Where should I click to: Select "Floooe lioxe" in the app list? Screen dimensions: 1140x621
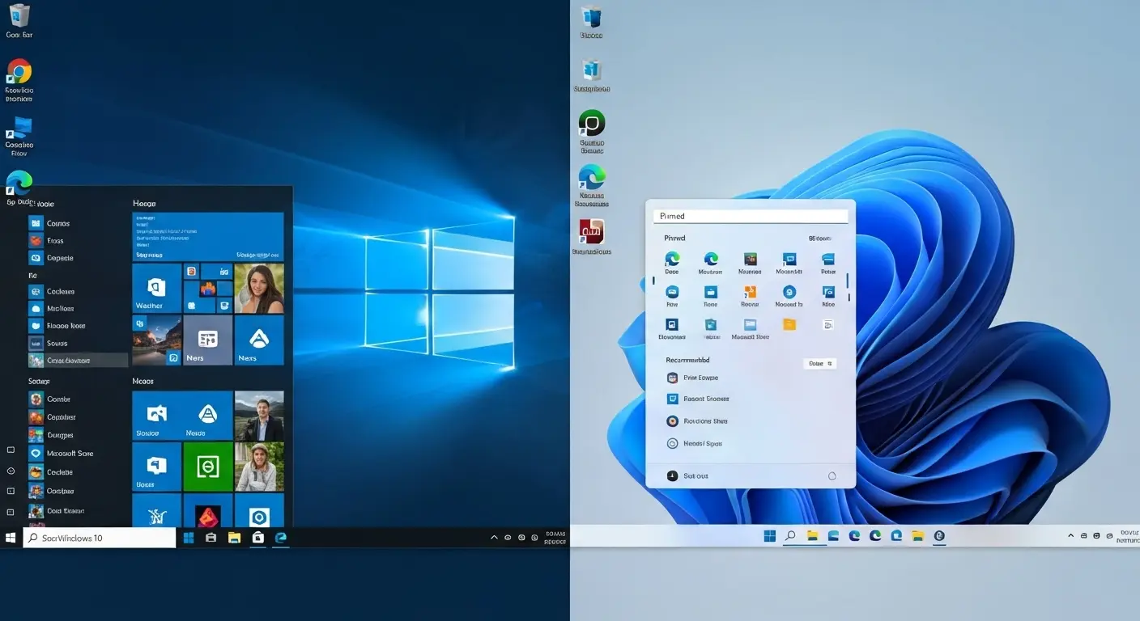click(x=57, y=326)
